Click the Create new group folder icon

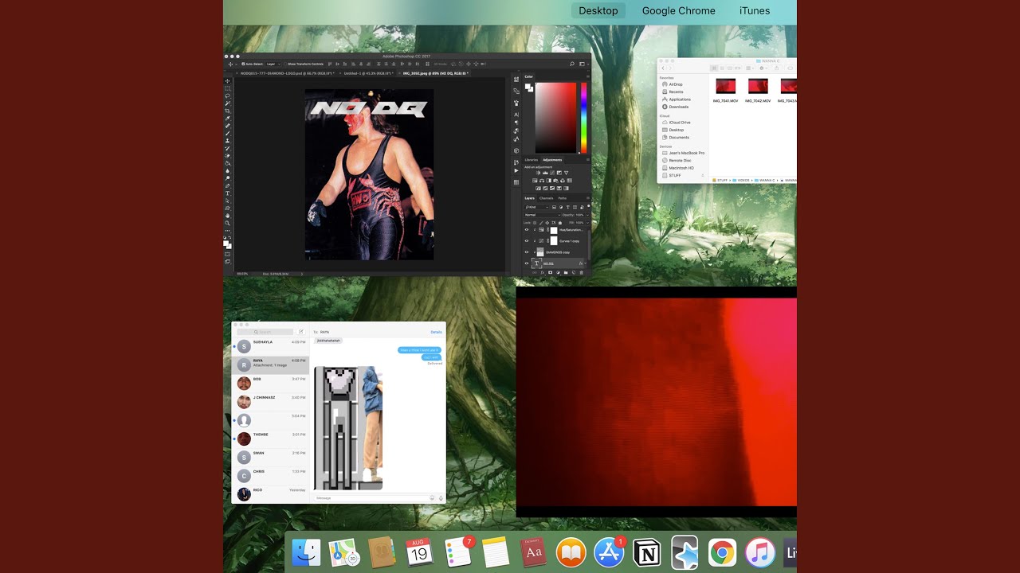566,272
